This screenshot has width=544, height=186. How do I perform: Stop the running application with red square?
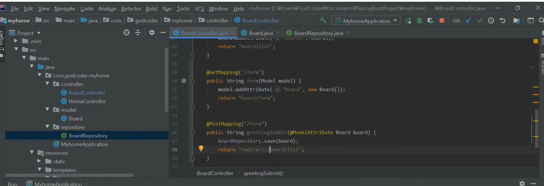tap(442, 21)
